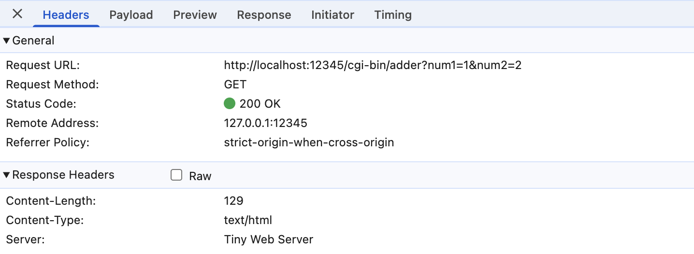Click the Raw label text
The height and width of the screenshot is (254, 694).
pos(200,176)
